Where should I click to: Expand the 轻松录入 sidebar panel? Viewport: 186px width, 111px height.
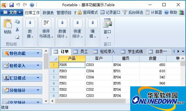22,66
